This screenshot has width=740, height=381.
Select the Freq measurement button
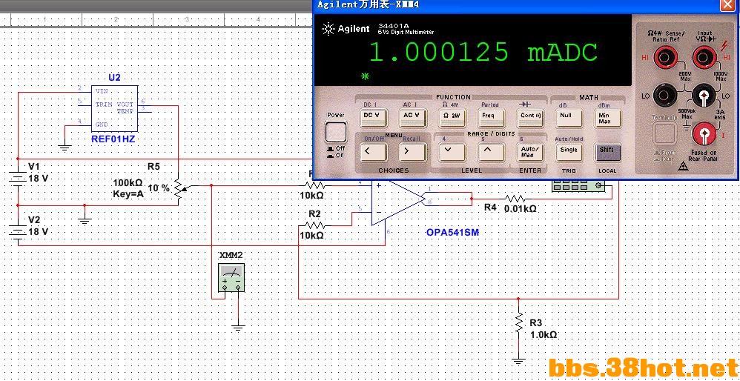point(491,117)
